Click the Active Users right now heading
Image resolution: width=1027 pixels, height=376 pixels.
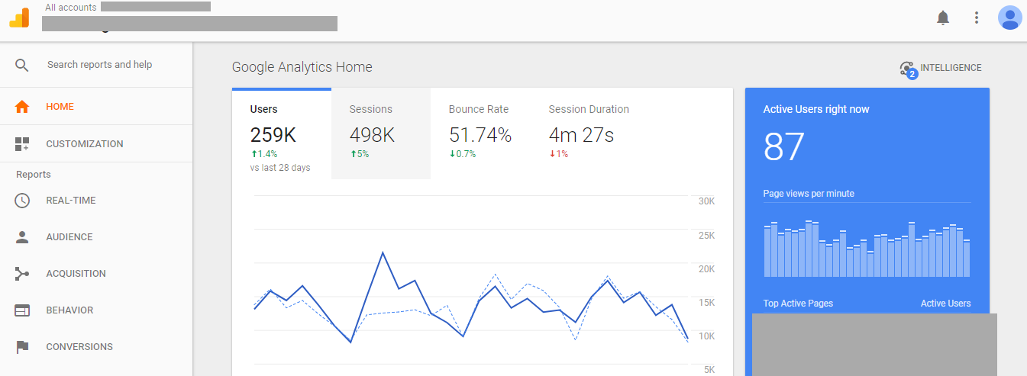tap(816, 109)
